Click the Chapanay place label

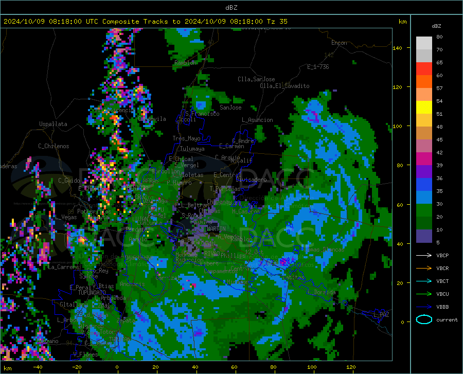tap(219, 202)
